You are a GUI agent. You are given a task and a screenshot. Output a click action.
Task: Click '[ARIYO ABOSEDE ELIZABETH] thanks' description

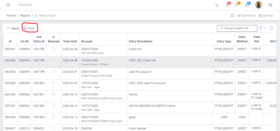(x=152, y=106)
